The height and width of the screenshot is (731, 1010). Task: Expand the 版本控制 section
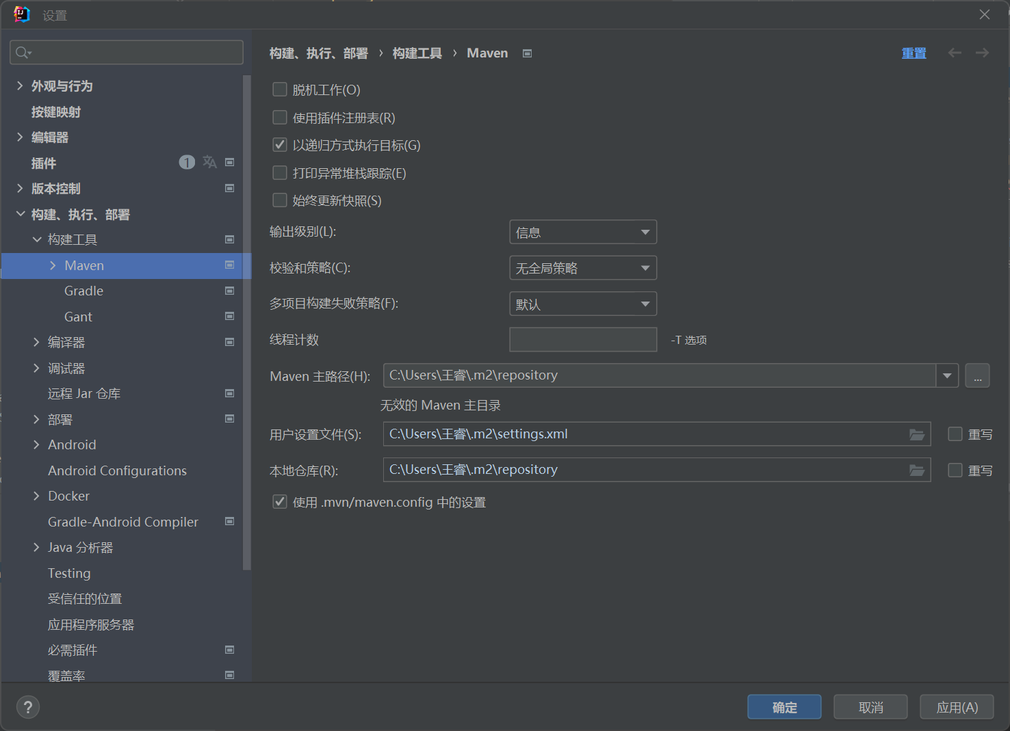coord(20,188)
